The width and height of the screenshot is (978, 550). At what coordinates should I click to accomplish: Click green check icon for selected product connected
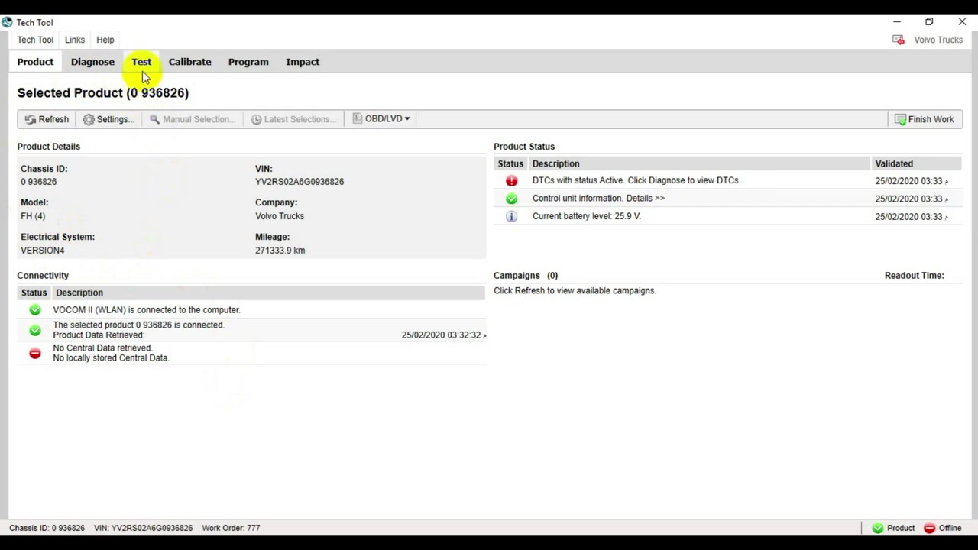click(35, 330)
